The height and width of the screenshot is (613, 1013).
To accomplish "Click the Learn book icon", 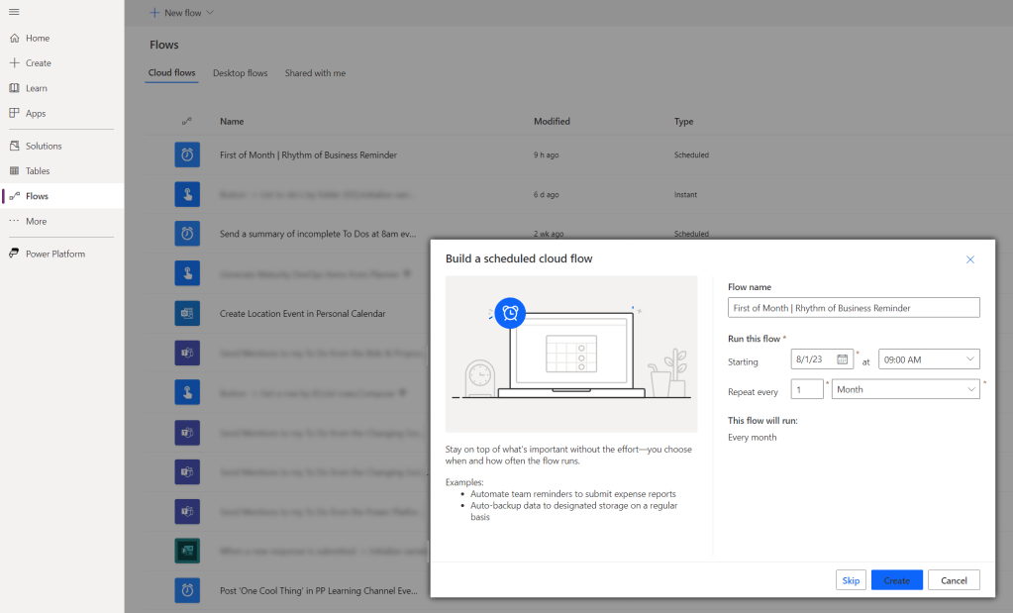I will click(x=14, y=88).
